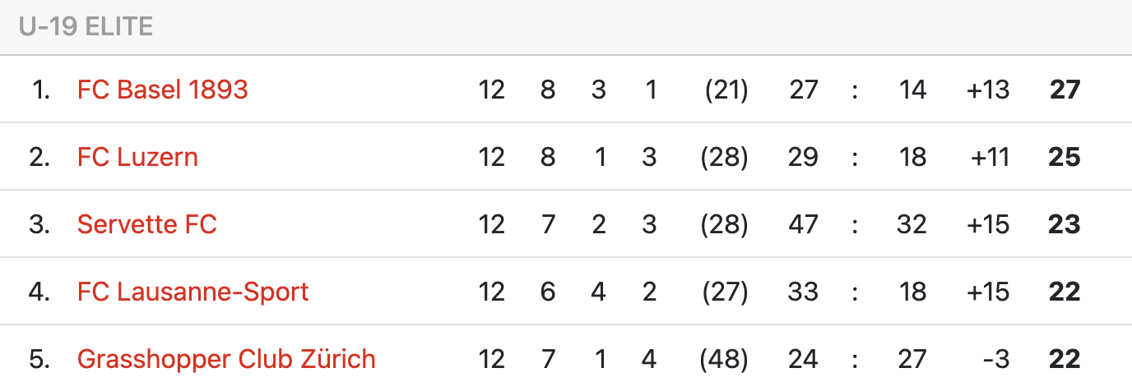Click the rank number 4. beside Lausanne-Sport
This screenshot has width=1132, height=391.
(39, 292)
